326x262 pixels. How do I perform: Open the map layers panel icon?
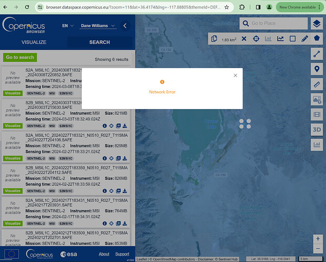click(x=316, y=24)
